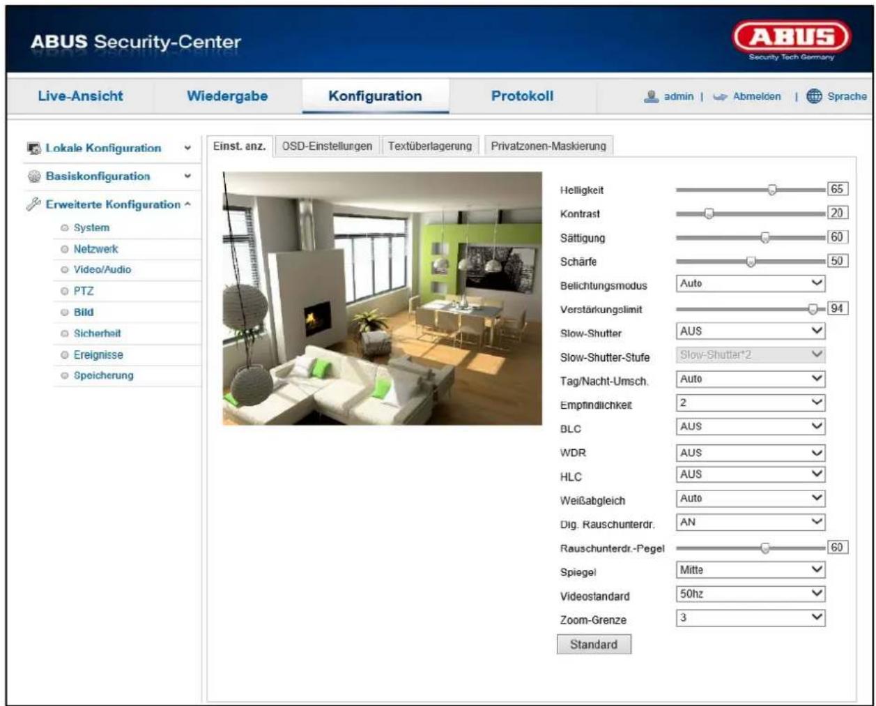The width and height of the screenshot is (876, 706).
Task: Click the Helligkeit value field 65
Action: [x=837, y=189]
